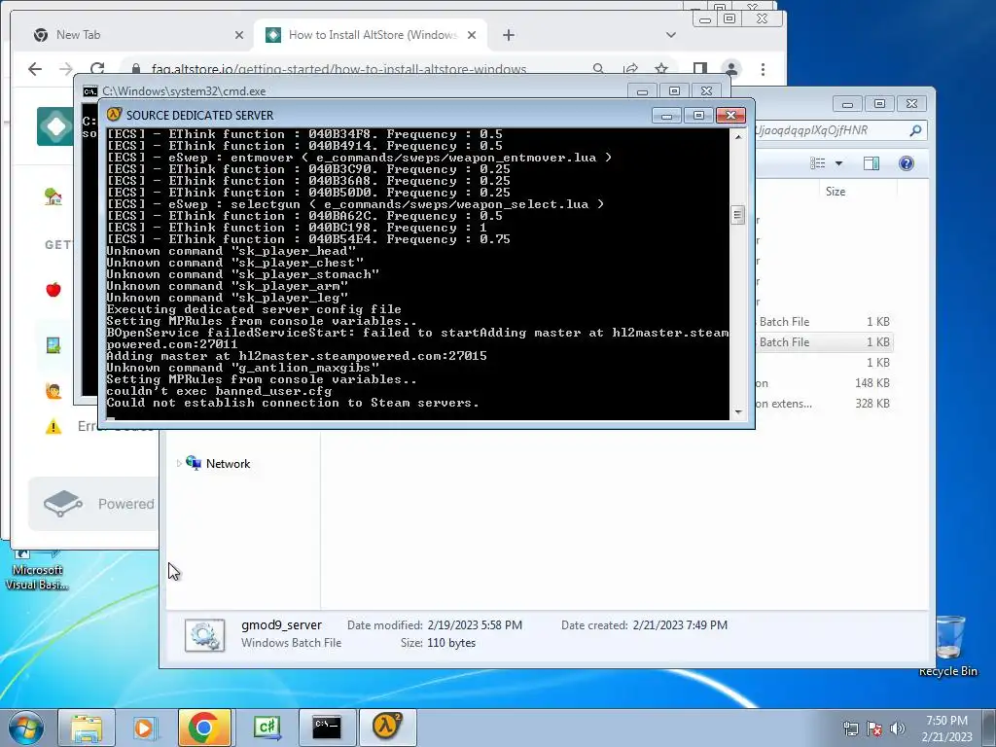Expand the Network tree node
996x747 pixels.
pyautogui.click(x=179, y=464)
